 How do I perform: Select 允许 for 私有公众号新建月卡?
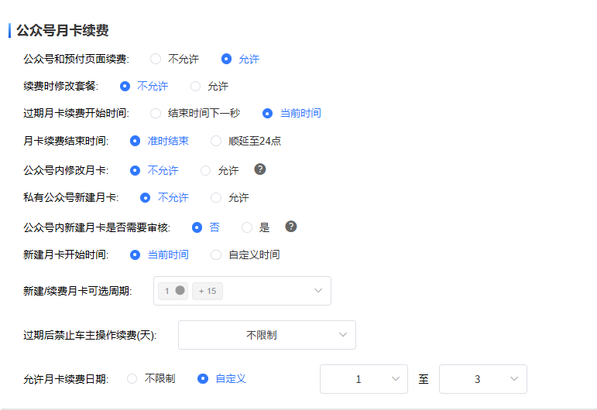pyautogui.click(x=216, y=198)
